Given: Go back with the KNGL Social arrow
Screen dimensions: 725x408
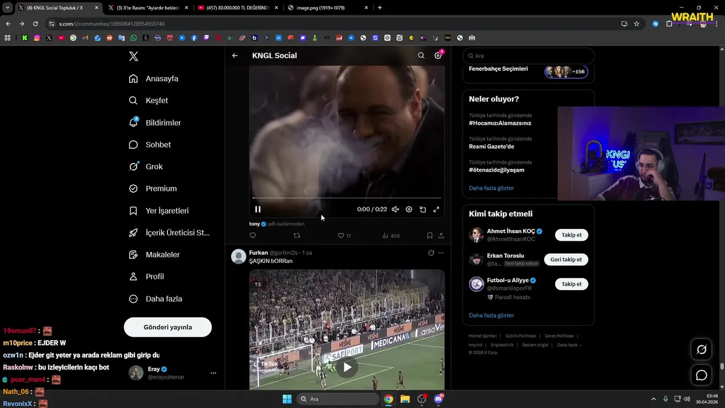Looking at the screenshot, I should point(235,56).
